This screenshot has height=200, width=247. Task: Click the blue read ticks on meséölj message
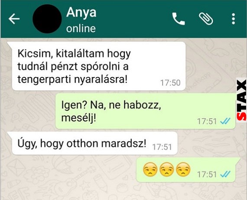(225, 121)
